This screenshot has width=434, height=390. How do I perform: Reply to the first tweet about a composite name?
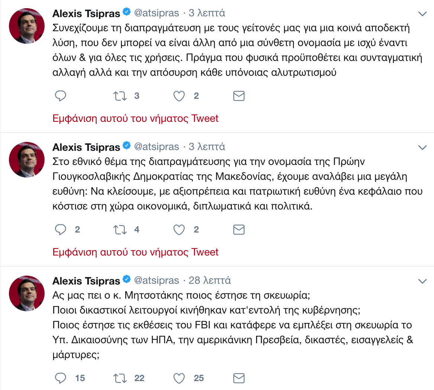tap(61, 96)
